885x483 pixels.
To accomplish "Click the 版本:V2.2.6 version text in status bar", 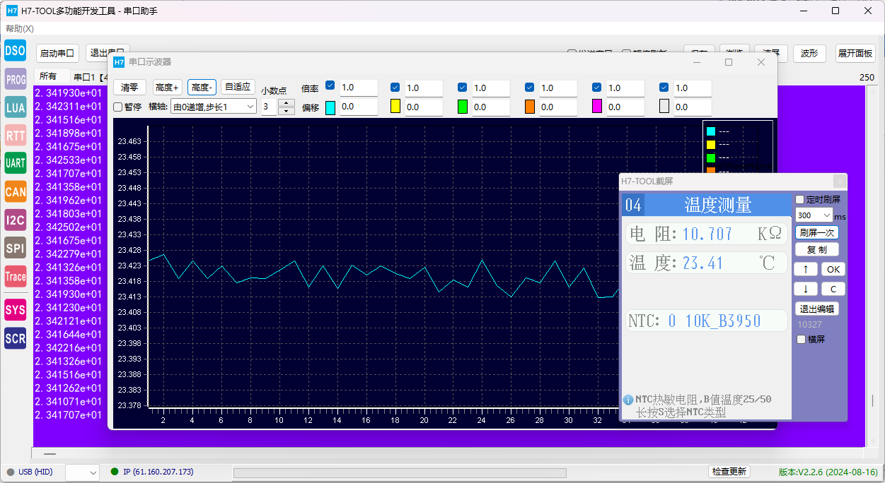I will pyautogui.click(x=828, y=472).
